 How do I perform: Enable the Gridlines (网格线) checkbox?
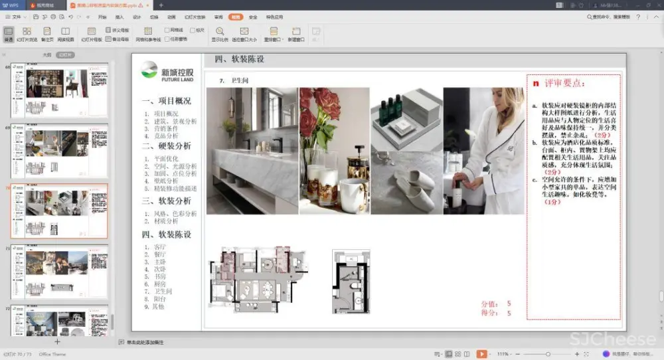167,30
